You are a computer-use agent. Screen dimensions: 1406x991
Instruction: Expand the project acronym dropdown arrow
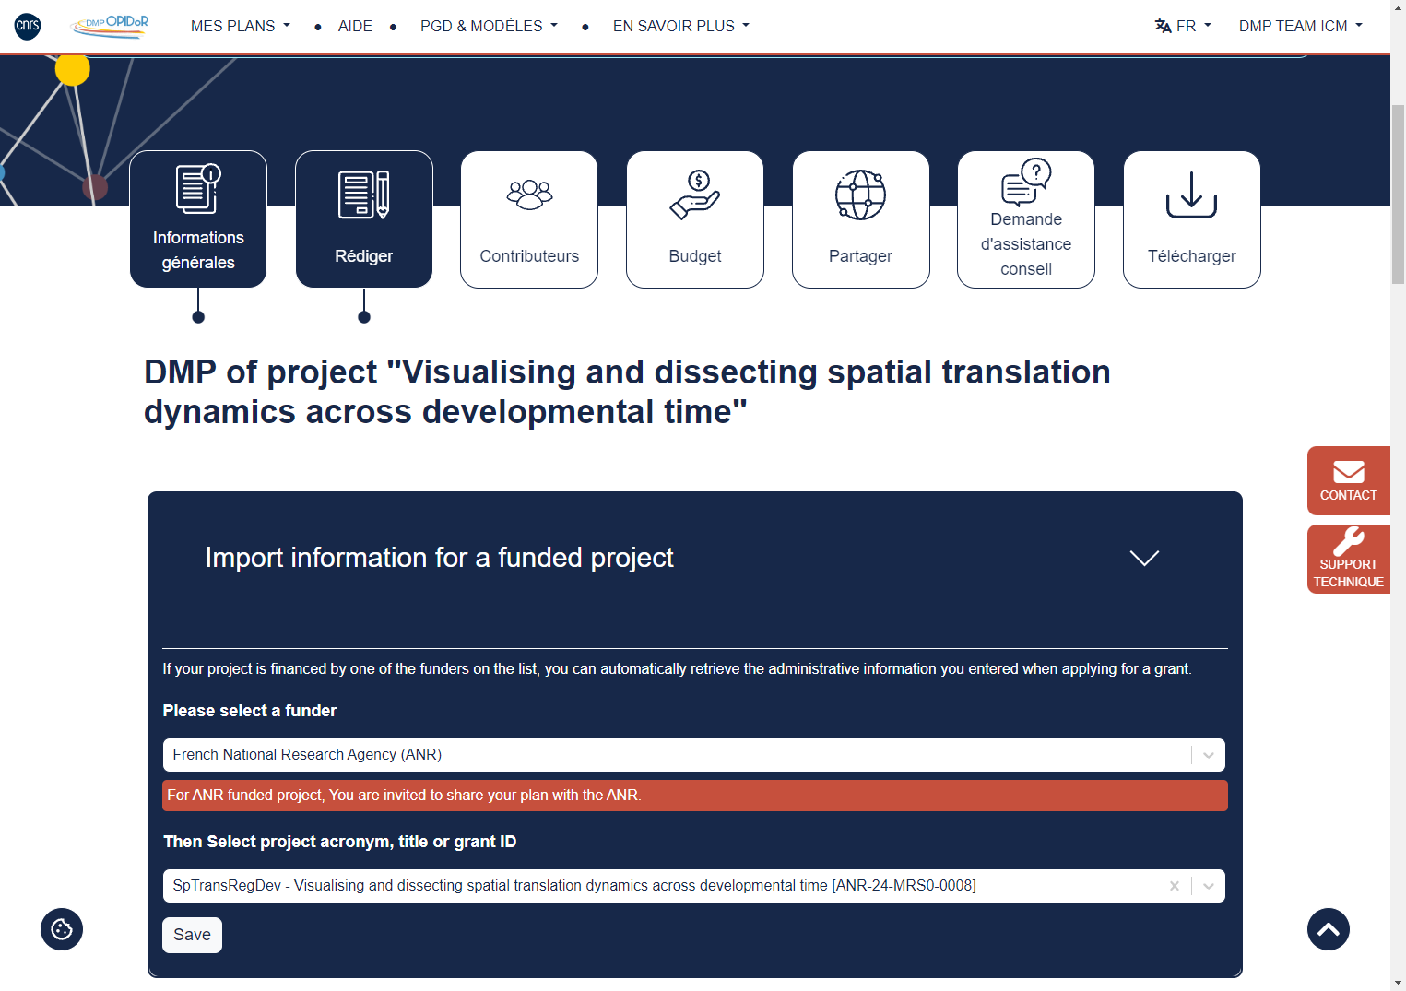pos(1209,886)
